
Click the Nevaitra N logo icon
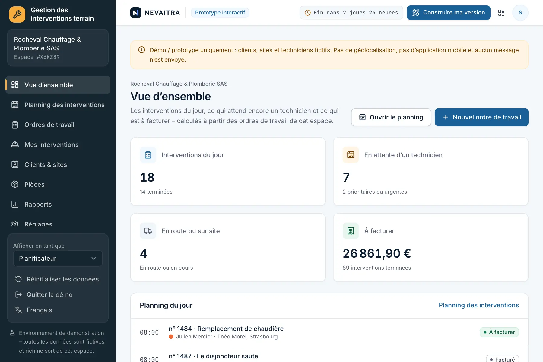[136, 13]
